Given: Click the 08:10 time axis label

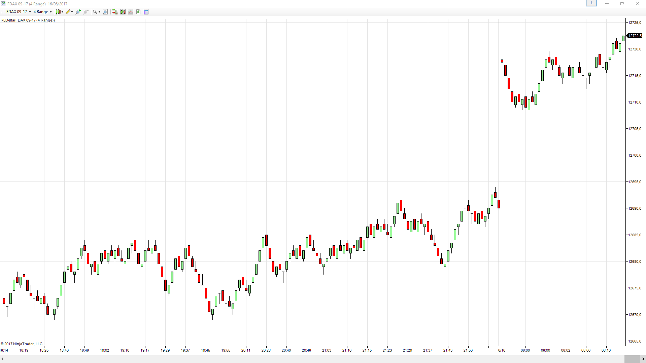Looking at the screenshot, I should [606, 350].
